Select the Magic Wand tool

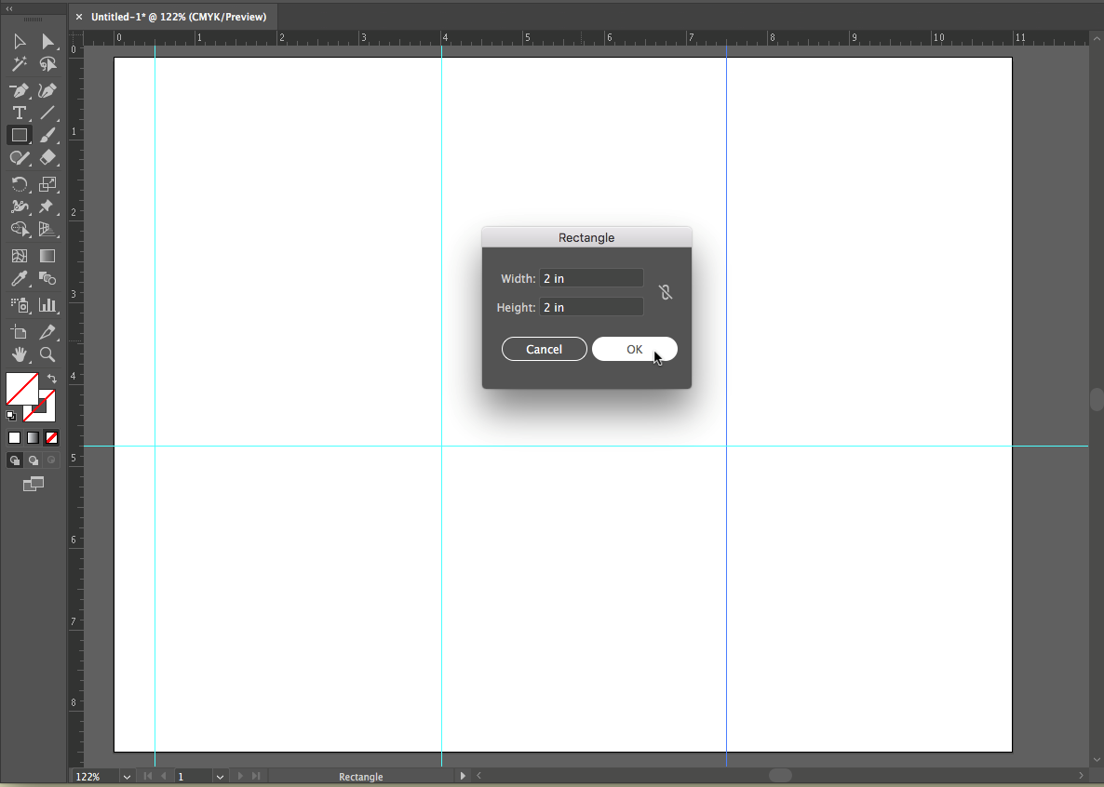19,64
